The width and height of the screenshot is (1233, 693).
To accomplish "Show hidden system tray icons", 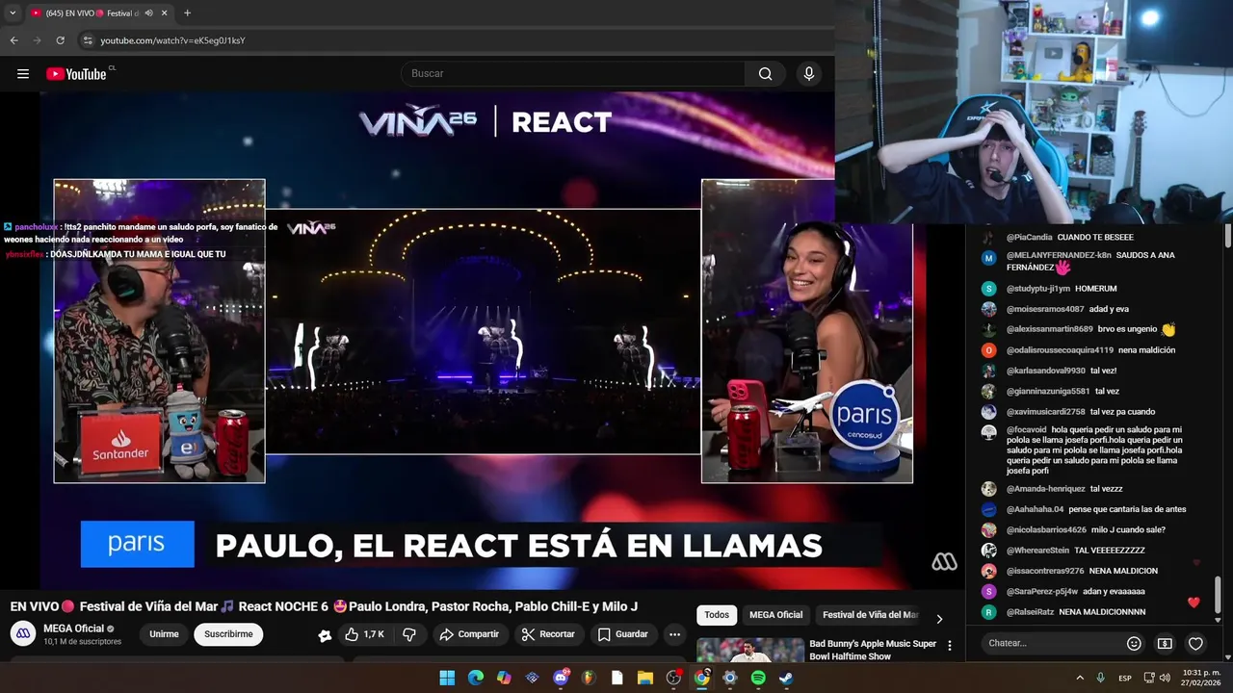I will coord(1080,678).
